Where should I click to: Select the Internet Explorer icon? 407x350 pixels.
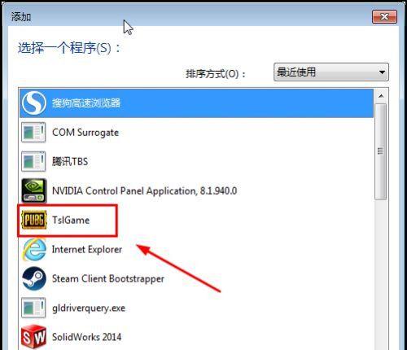(x=34, y=249)
